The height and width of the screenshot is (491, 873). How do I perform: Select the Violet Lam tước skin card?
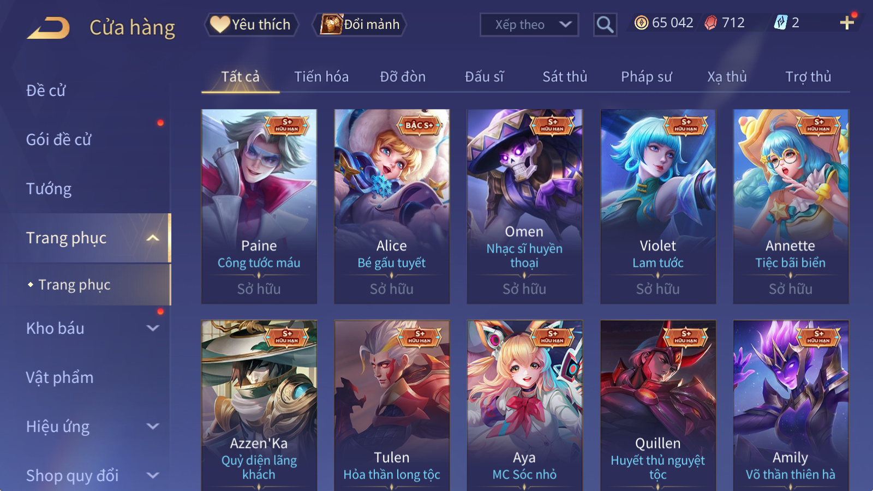coord(657,206)
